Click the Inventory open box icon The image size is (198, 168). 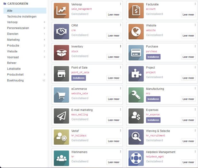coord(61,53)
